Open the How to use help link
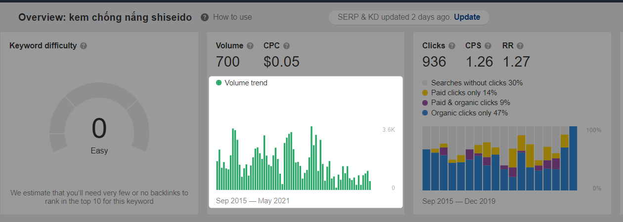This screenshot has width=623, height=222. [x=232, y=17]
